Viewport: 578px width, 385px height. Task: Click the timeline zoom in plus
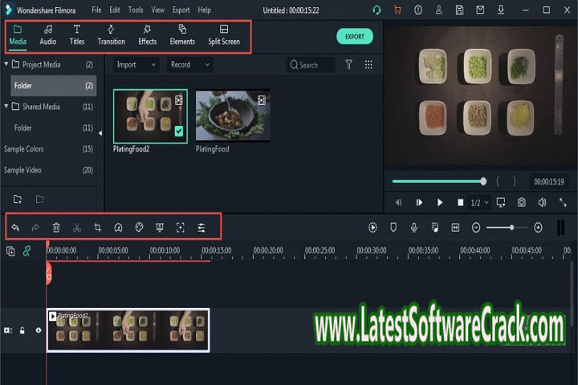point(538,228)
